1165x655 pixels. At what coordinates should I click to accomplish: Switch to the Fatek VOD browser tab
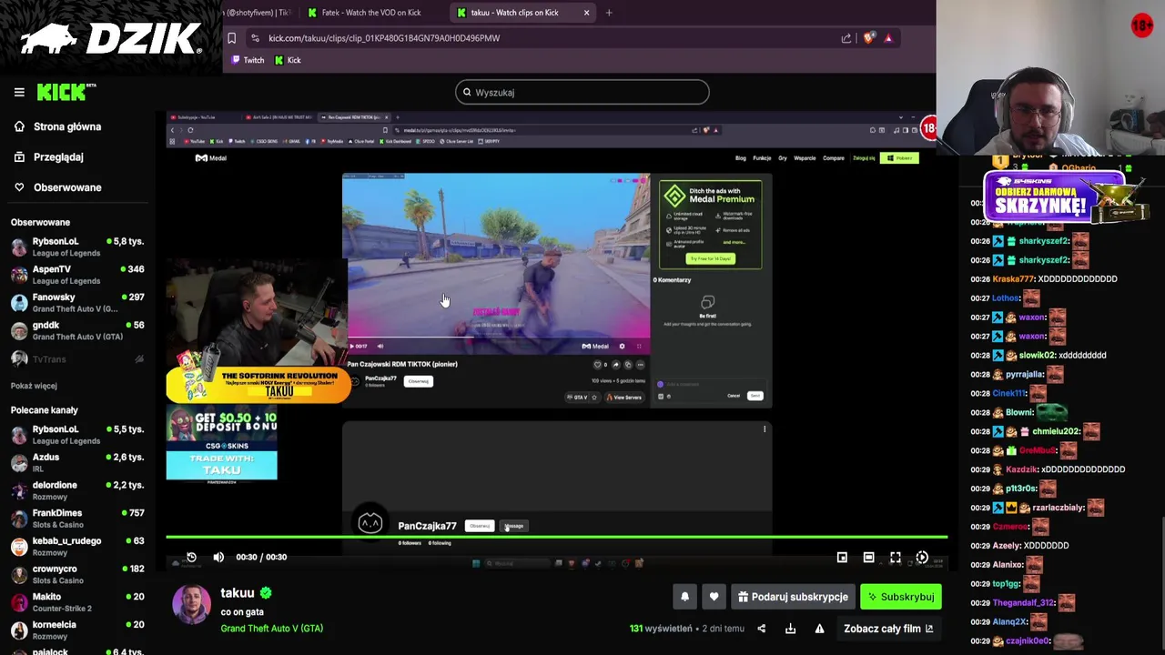point(370,13)
